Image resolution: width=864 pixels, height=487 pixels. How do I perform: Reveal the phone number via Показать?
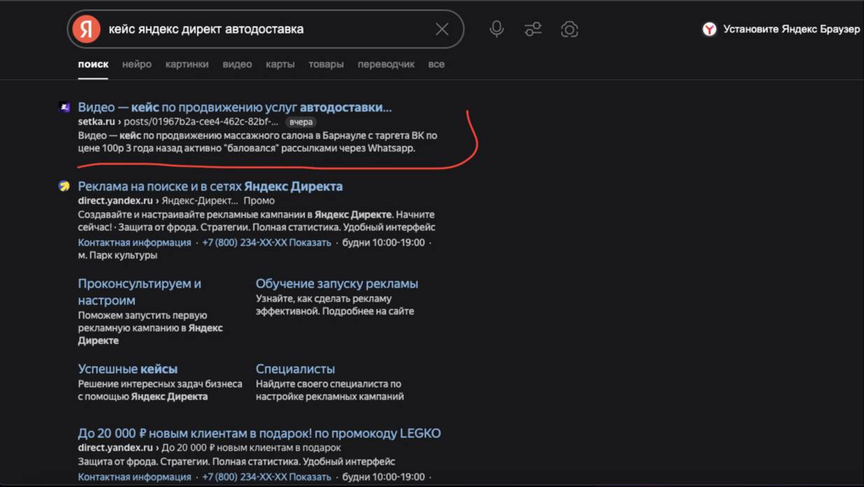click(x=309, y=242)
